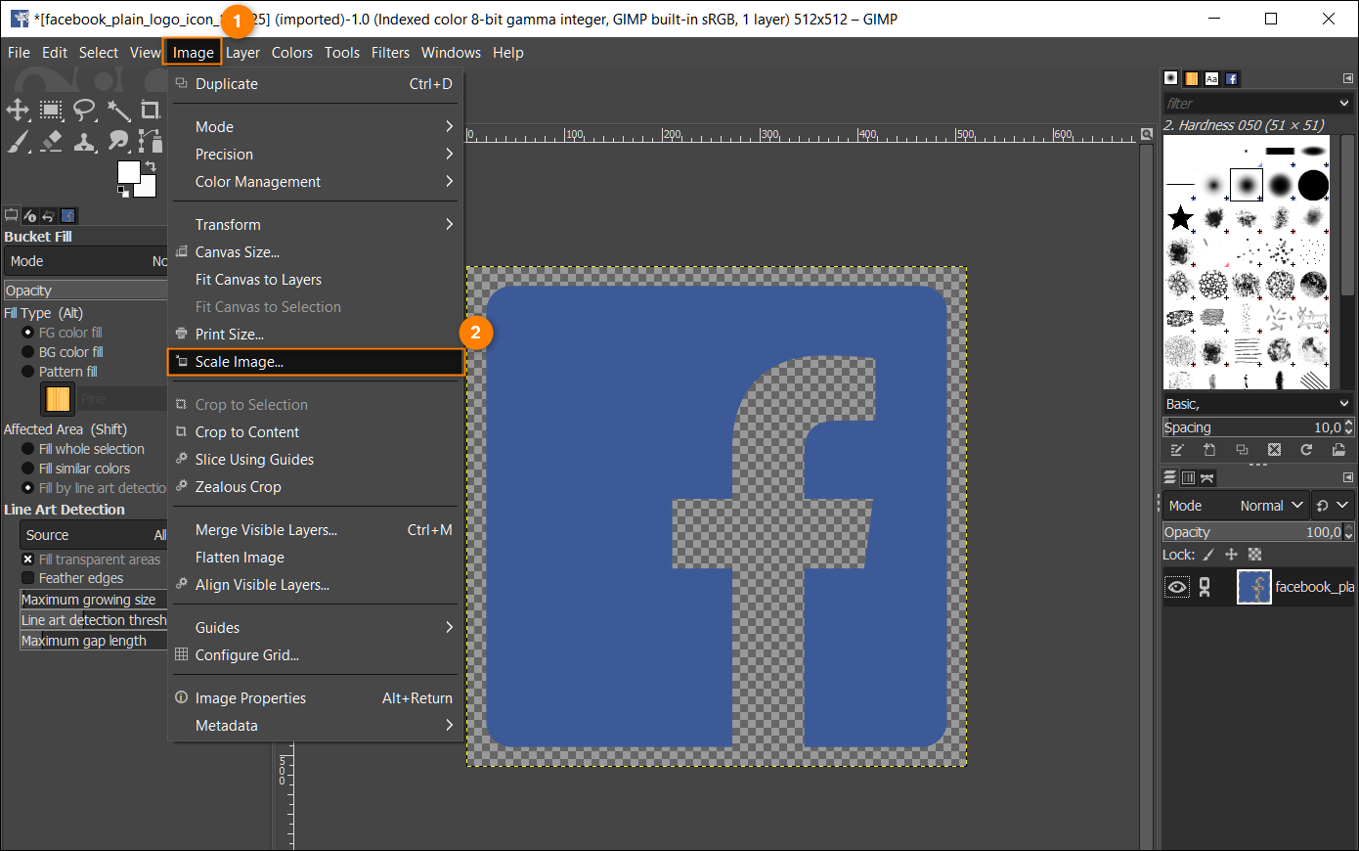Expand the Precision submenu
Screen dimensions: 1359x851
315,155
